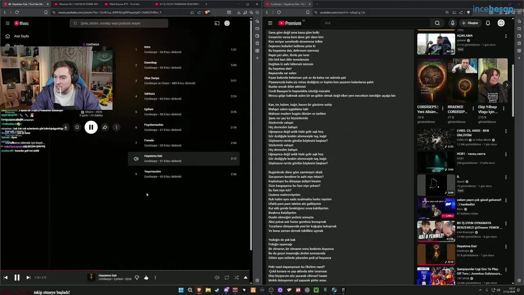Focus the YouTube Music song search field

[x=119, y=23]
